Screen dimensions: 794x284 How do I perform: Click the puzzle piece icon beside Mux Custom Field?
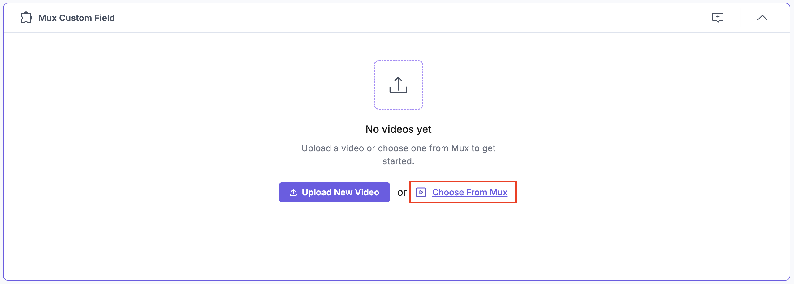pyautogui.click(x=26, y=18)
